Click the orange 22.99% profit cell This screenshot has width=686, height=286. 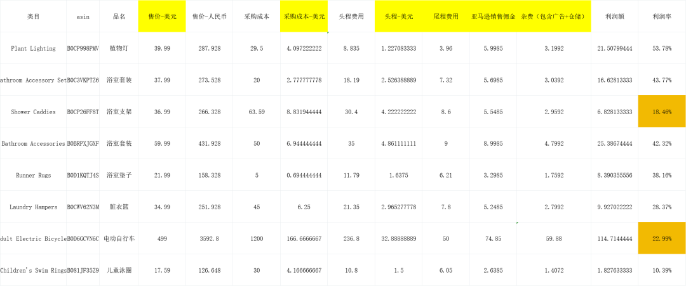pos(662,238)
